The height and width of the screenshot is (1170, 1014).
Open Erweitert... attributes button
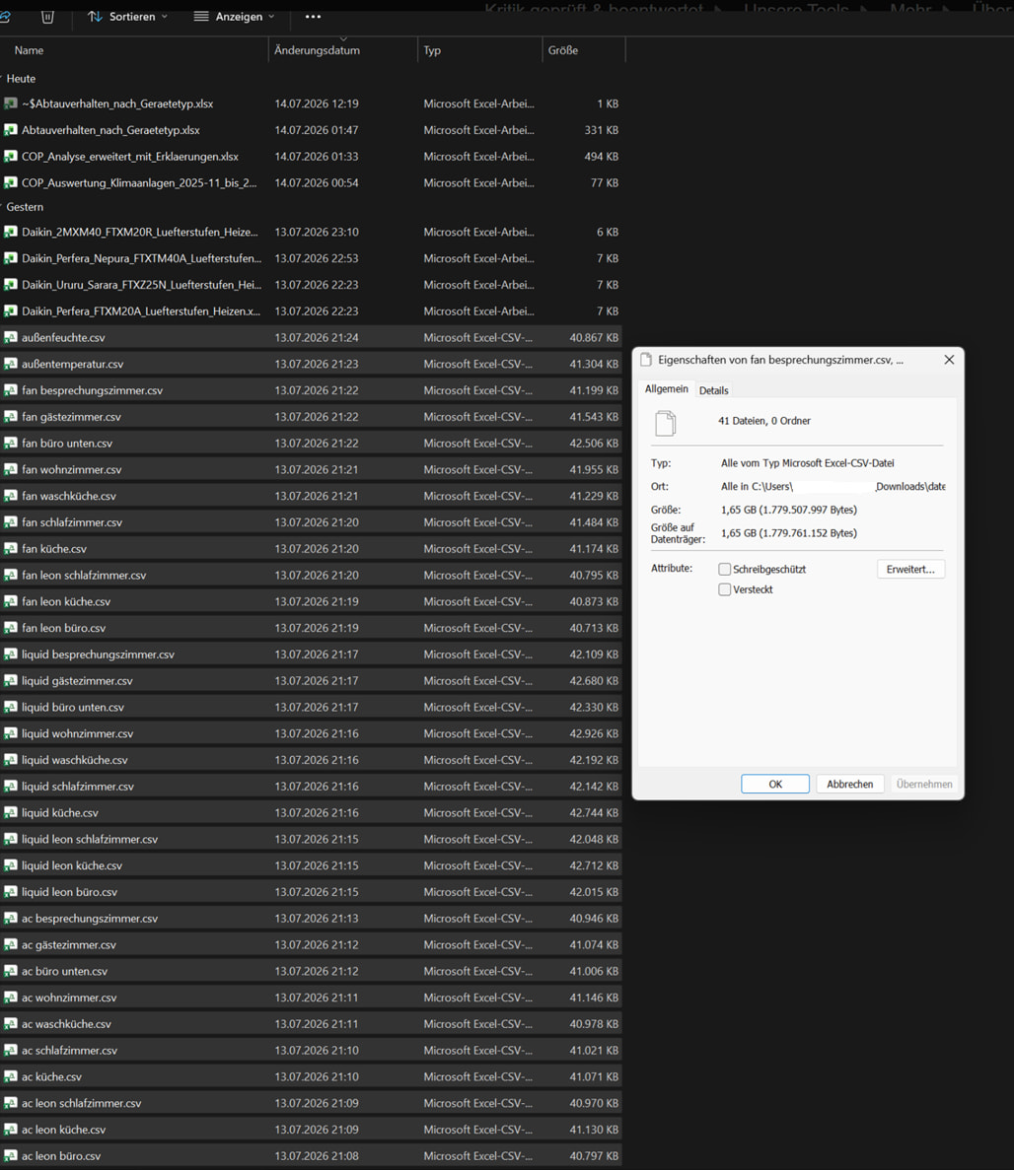click(910, 570)
